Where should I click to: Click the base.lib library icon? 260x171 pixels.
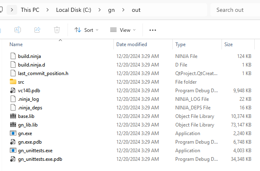13,116
